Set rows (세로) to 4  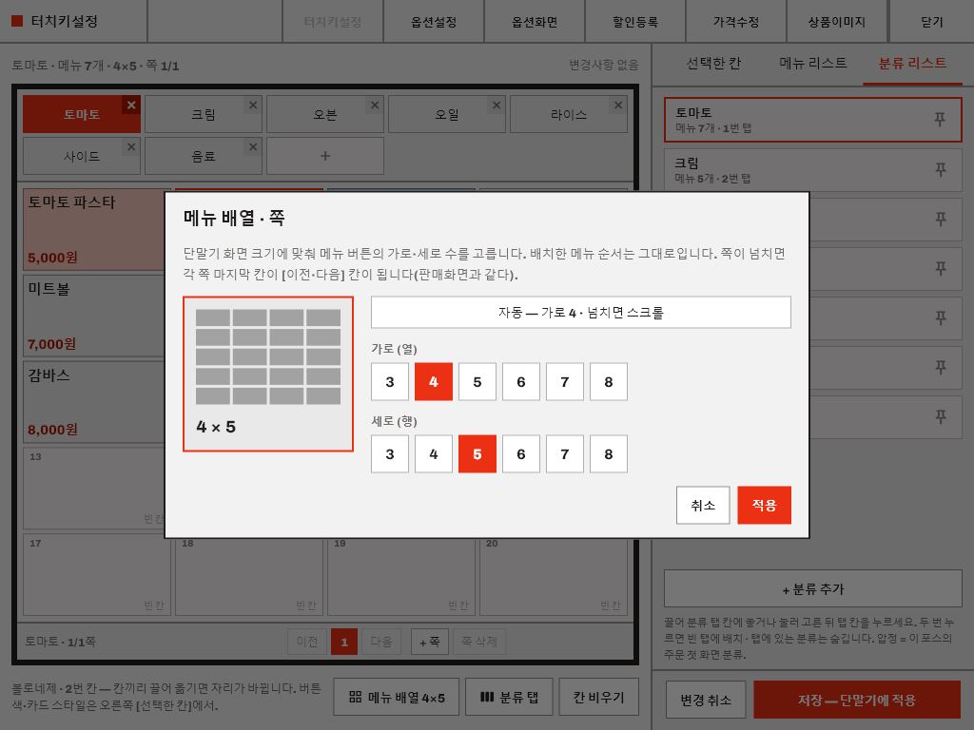click(x=434, y=453)
